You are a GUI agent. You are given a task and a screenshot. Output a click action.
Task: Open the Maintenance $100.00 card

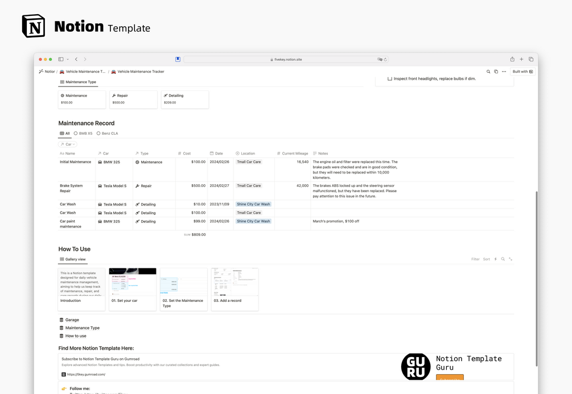[82, 99]
